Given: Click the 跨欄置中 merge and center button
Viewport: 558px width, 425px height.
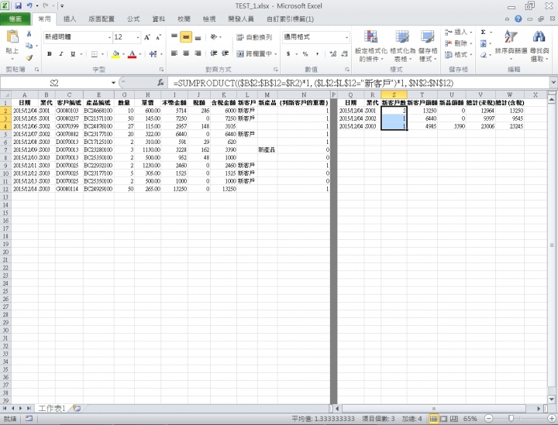Looking at the screenshot, I should coord(257,54).
